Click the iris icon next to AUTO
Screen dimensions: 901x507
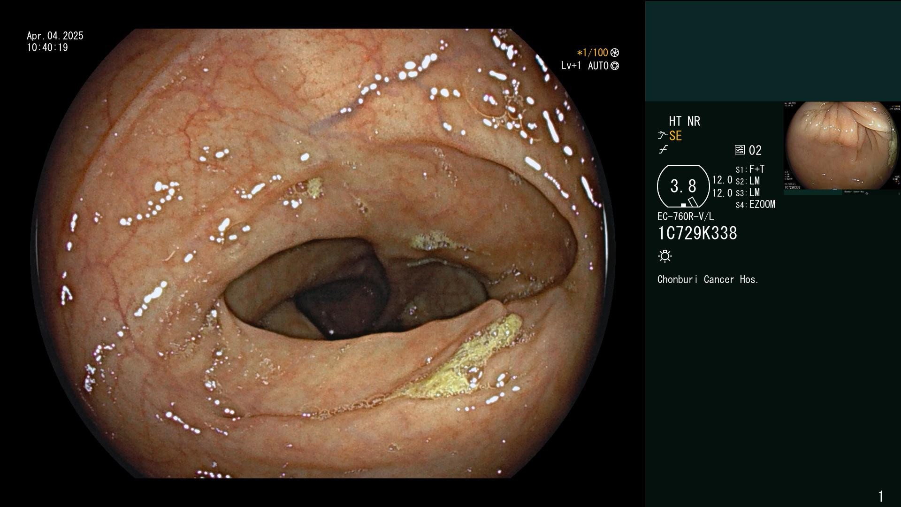click(615, 66)
